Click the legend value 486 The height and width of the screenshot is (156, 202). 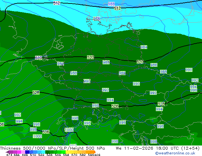[x=17, y=155]
